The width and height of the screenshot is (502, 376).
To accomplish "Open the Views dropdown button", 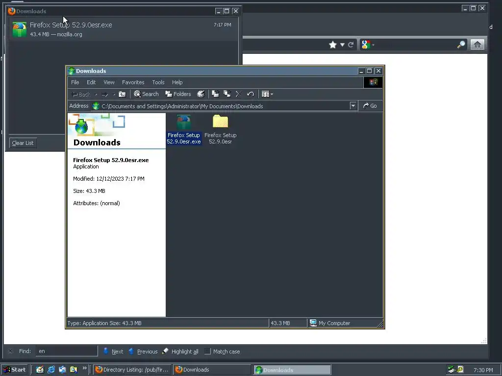I will (x=267, y=94).
